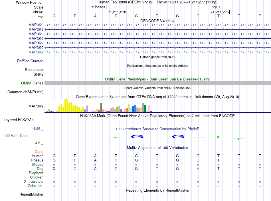271x201 pixels.
Task: Select the 'Zebrafish' species row label
Action: [36, 186]
